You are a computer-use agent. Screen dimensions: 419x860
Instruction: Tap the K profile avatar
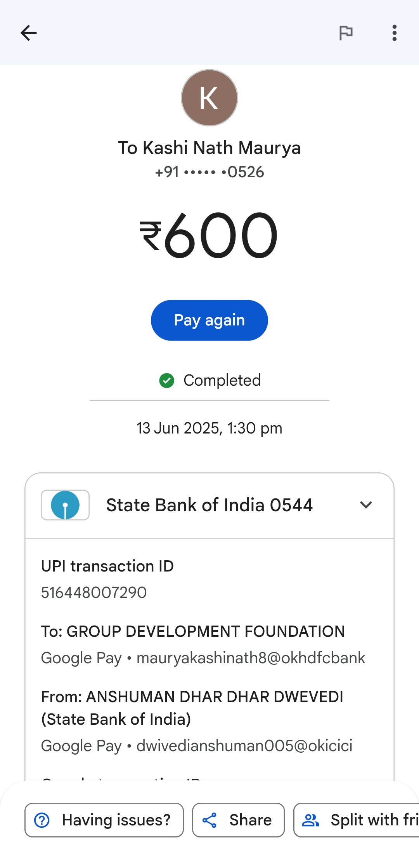209,98
